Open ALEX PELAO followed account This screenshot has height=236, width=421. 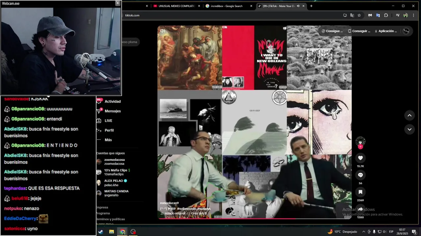pyautogui.click(x=111, y=183)
